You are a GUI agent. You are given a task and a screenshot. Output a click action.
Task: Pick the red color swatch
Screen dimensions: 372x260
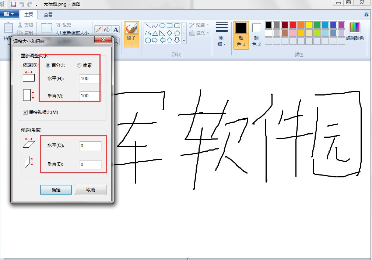point(293,25)
